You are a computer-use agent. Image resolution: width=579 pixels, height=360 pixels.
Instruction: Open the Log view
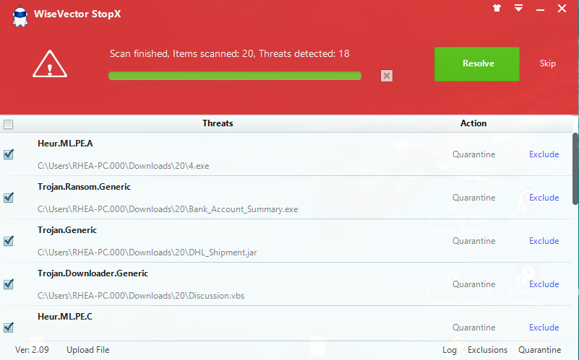[x=450, y=350]
